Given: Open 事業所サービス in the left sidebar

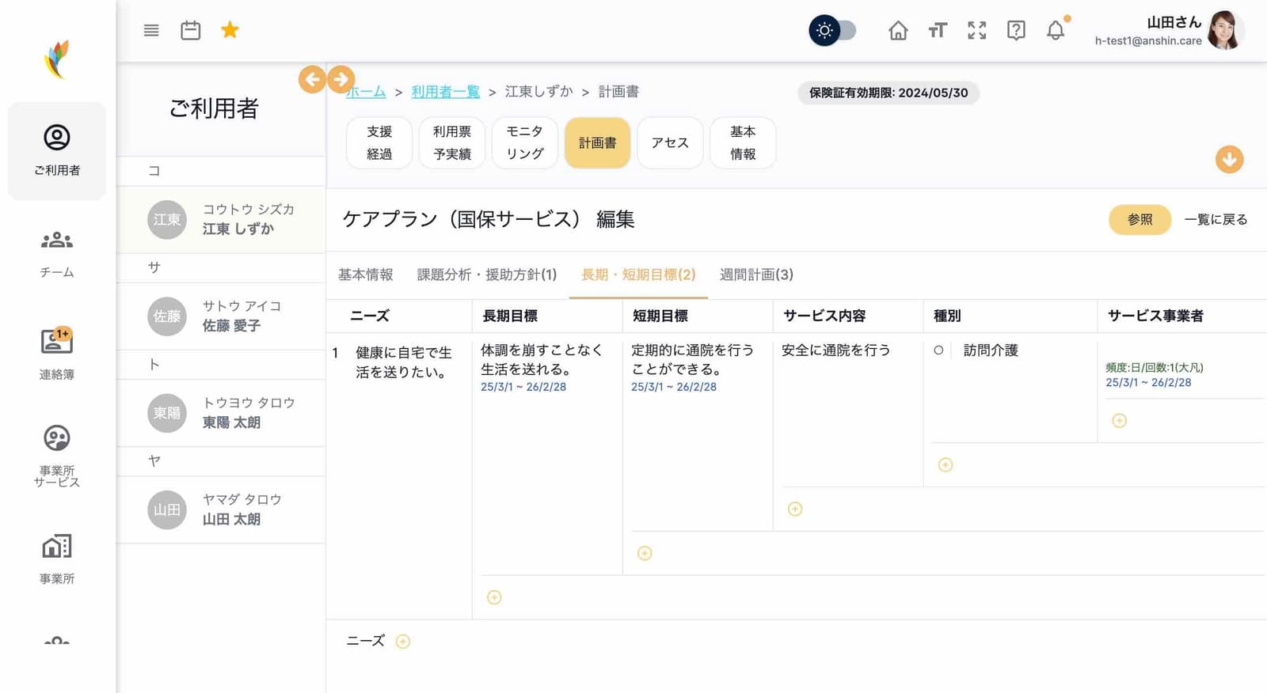Looking at the screenshot, I should [x=57, y=456].
